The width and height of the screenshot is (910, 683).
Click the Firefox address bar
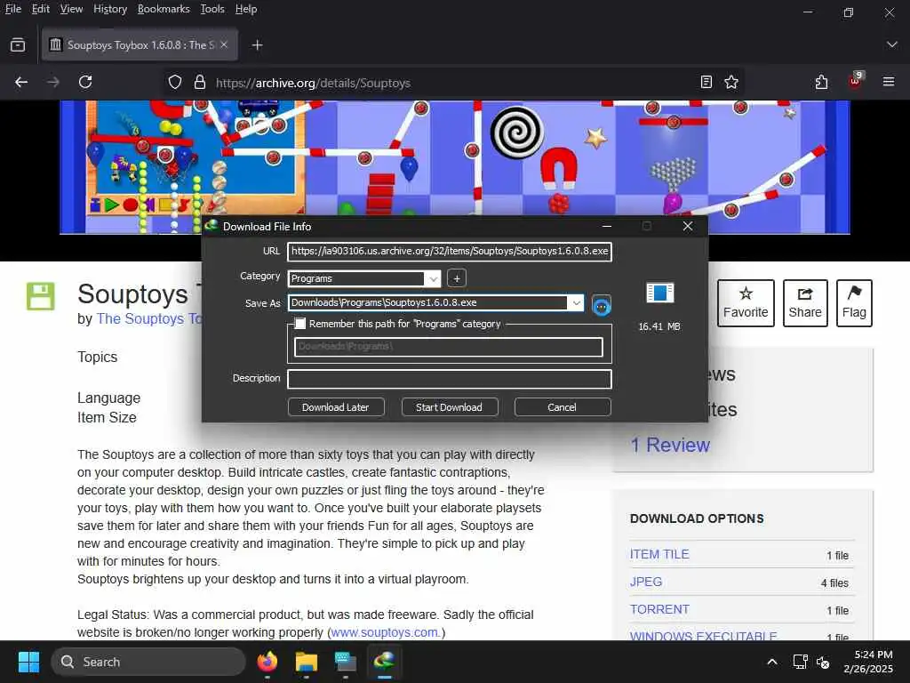pyautogui.click(x=452, y=83)
